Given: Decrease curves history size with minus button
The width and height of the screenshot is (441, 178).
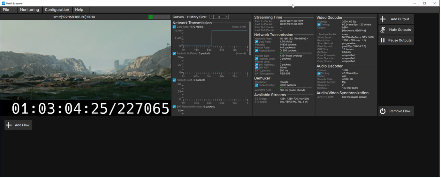Looking at the screenshot, I should (211, 17).
